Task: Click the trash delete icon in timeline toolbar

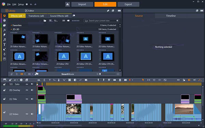Action: pos(120,80)
